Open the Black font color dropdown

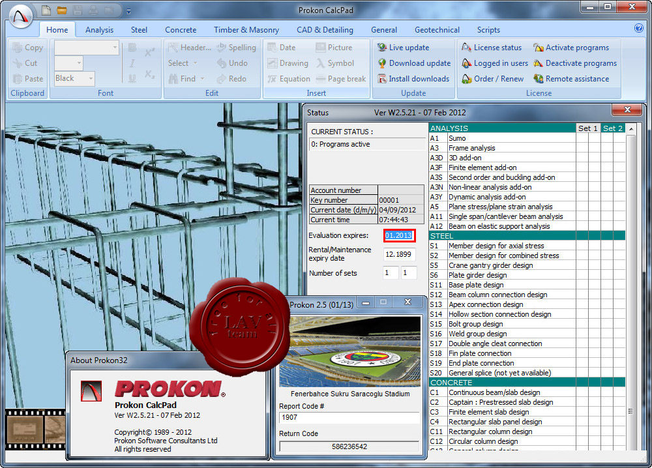(91, 79)
